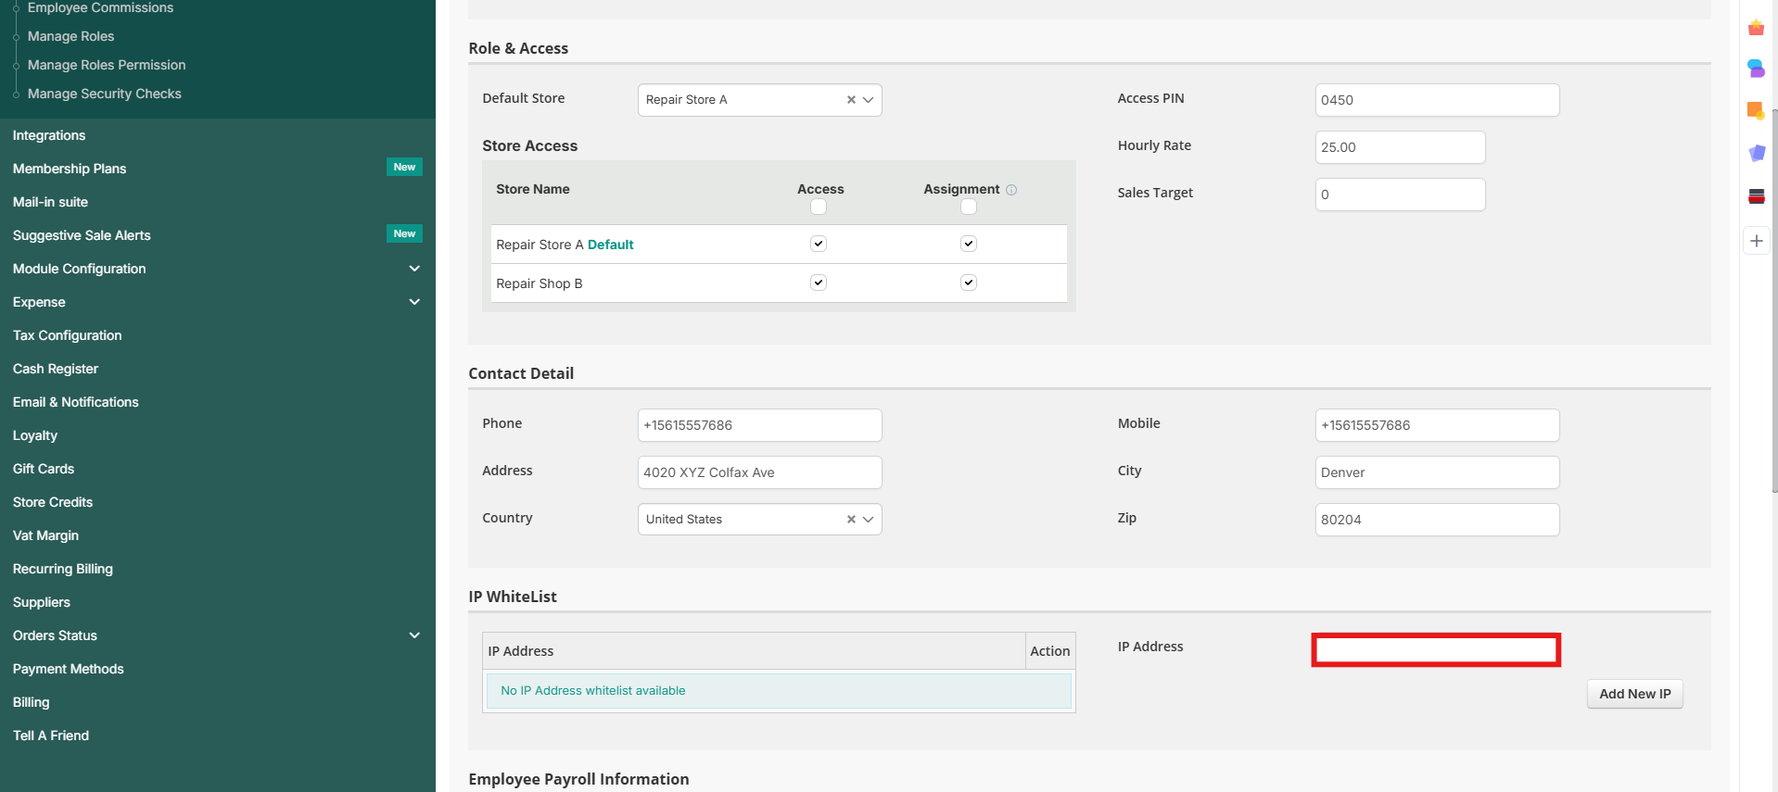Click the IP Address input field
This screenshot has height=792, width=1778.
point(1435,650)
